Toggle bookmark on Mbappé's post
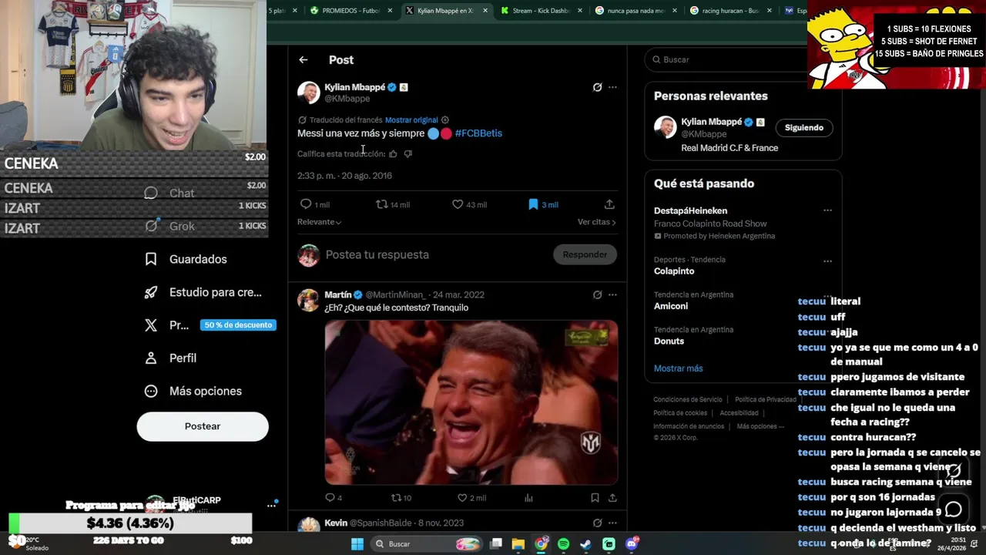The height and width of the screenshot is (555, 986). (543, 204)
